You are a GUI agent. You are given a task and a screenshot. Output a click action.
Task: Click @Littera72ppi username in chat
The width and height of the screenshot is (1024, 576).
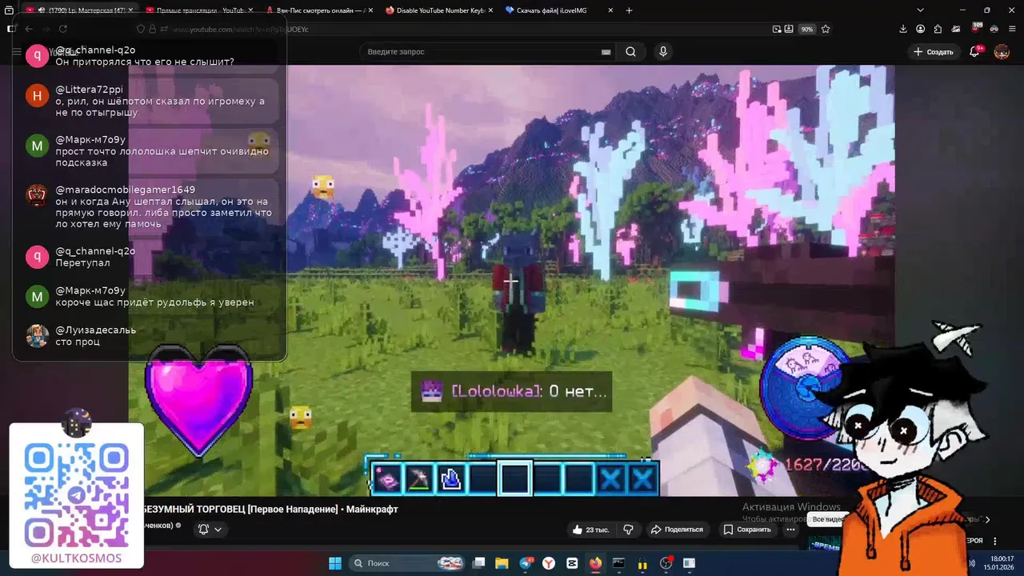tap(89, 90)
